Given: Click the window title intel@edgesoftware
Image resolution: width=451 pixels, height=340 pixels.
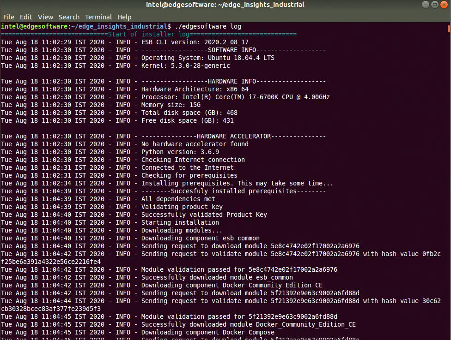Looking at the screenshot, I should coord(225,5).
